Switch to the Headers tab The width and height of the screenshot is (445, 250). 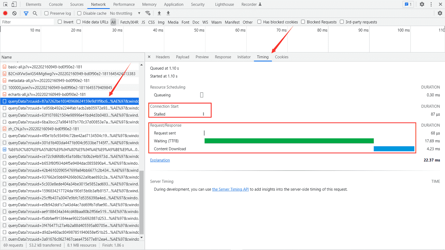coord(163,57)
